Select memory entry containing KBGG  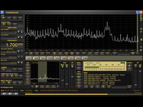(100, 77)
